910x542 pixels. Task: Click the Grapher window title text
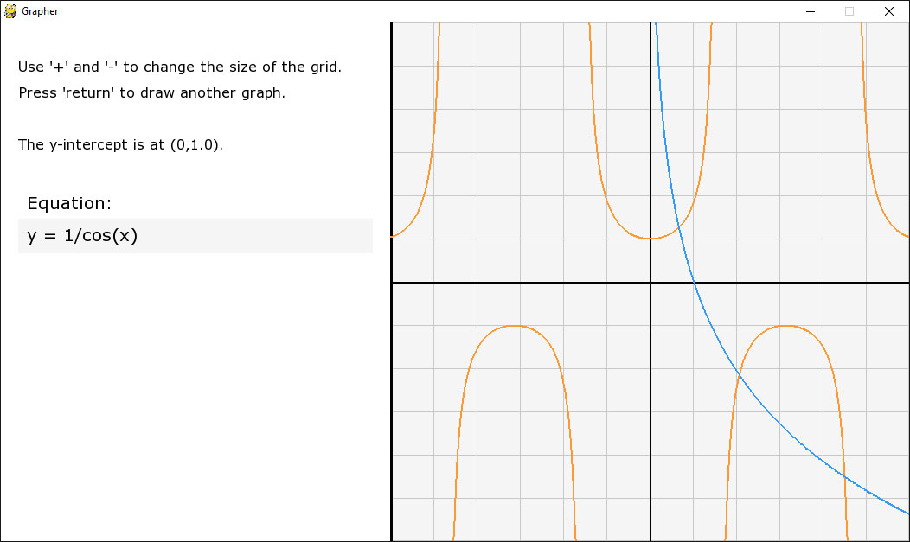tap(40, 11)
